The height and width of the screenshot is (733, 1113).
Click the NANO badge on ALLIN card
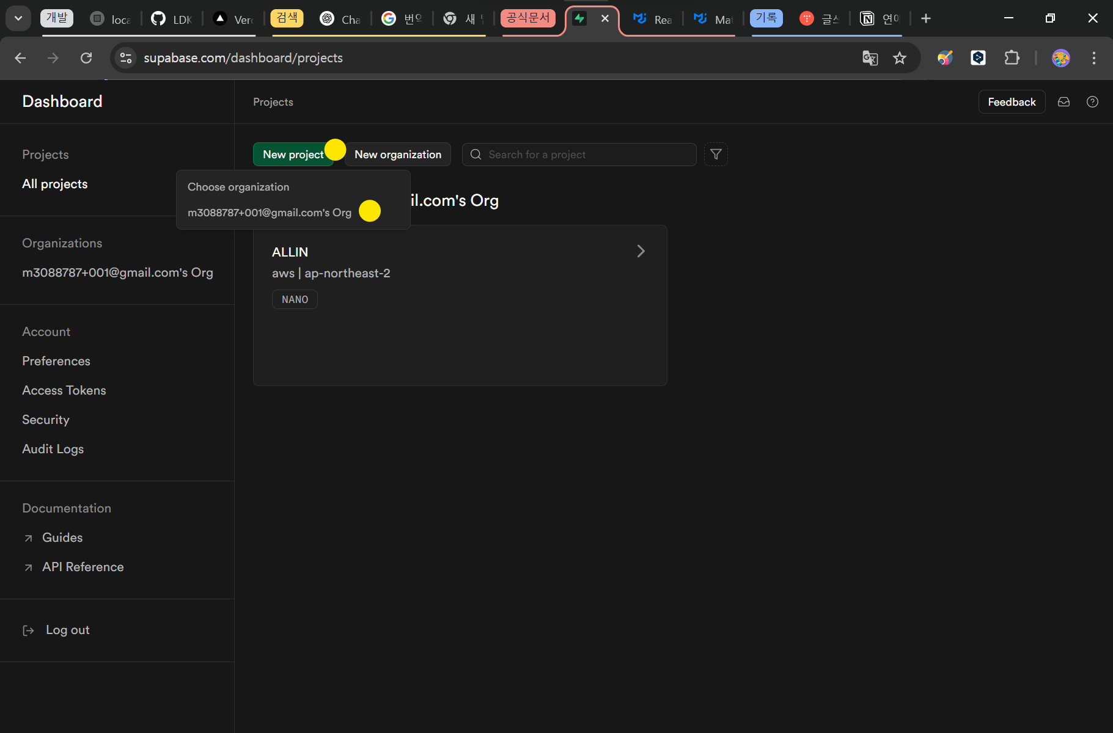point(295,299)
